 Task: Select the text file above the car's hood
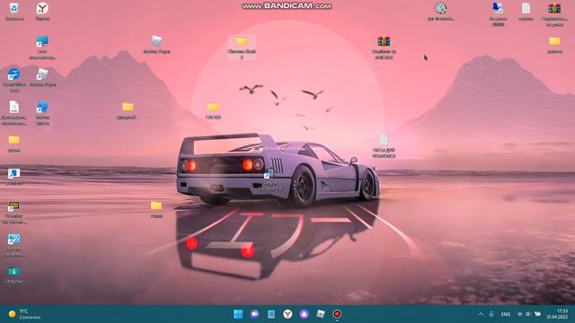pos(384,145)
